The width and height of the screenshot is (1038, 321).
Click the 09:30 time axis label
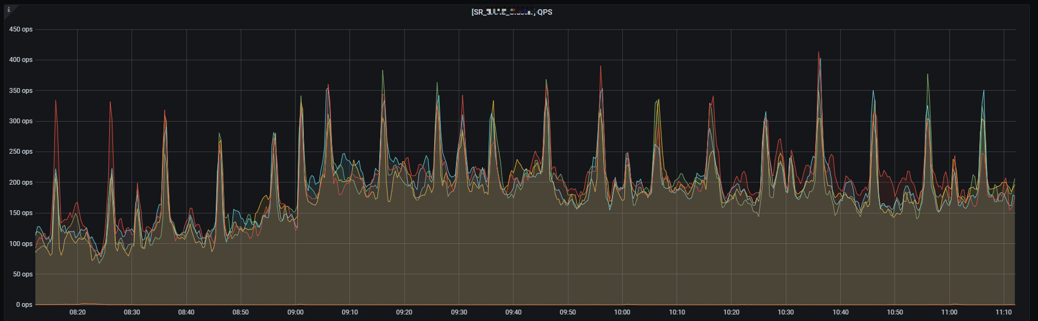pyautogui.click(x=459, y=312)
